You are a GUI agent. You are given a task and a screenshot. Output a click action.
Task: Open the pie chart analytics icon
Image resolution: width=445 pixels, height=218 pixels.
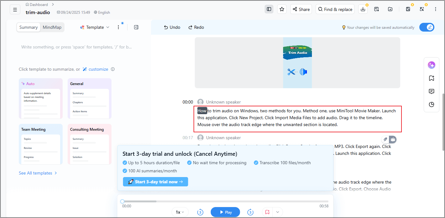[x=432, y=104]
